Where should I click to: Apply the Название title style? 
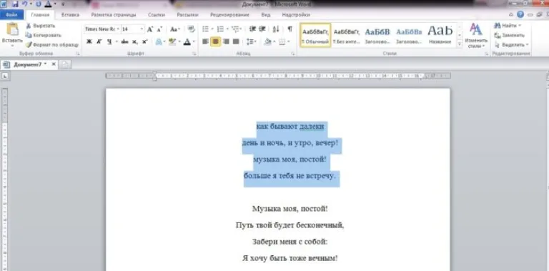click(440, 35)
